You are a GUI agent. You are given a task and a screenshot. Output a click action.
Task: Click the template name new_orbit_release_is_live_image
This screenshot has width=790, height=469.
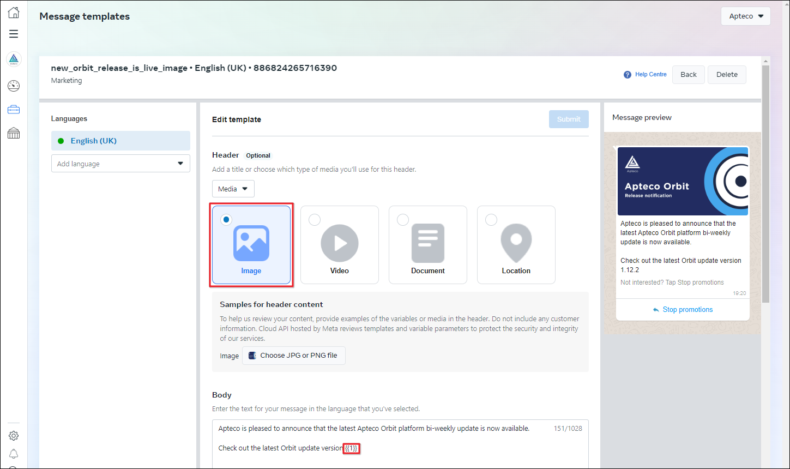click(x=119, y=68)
